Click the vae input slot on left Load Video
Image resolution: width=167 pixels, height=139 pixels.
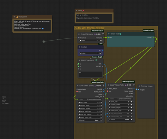77,92
